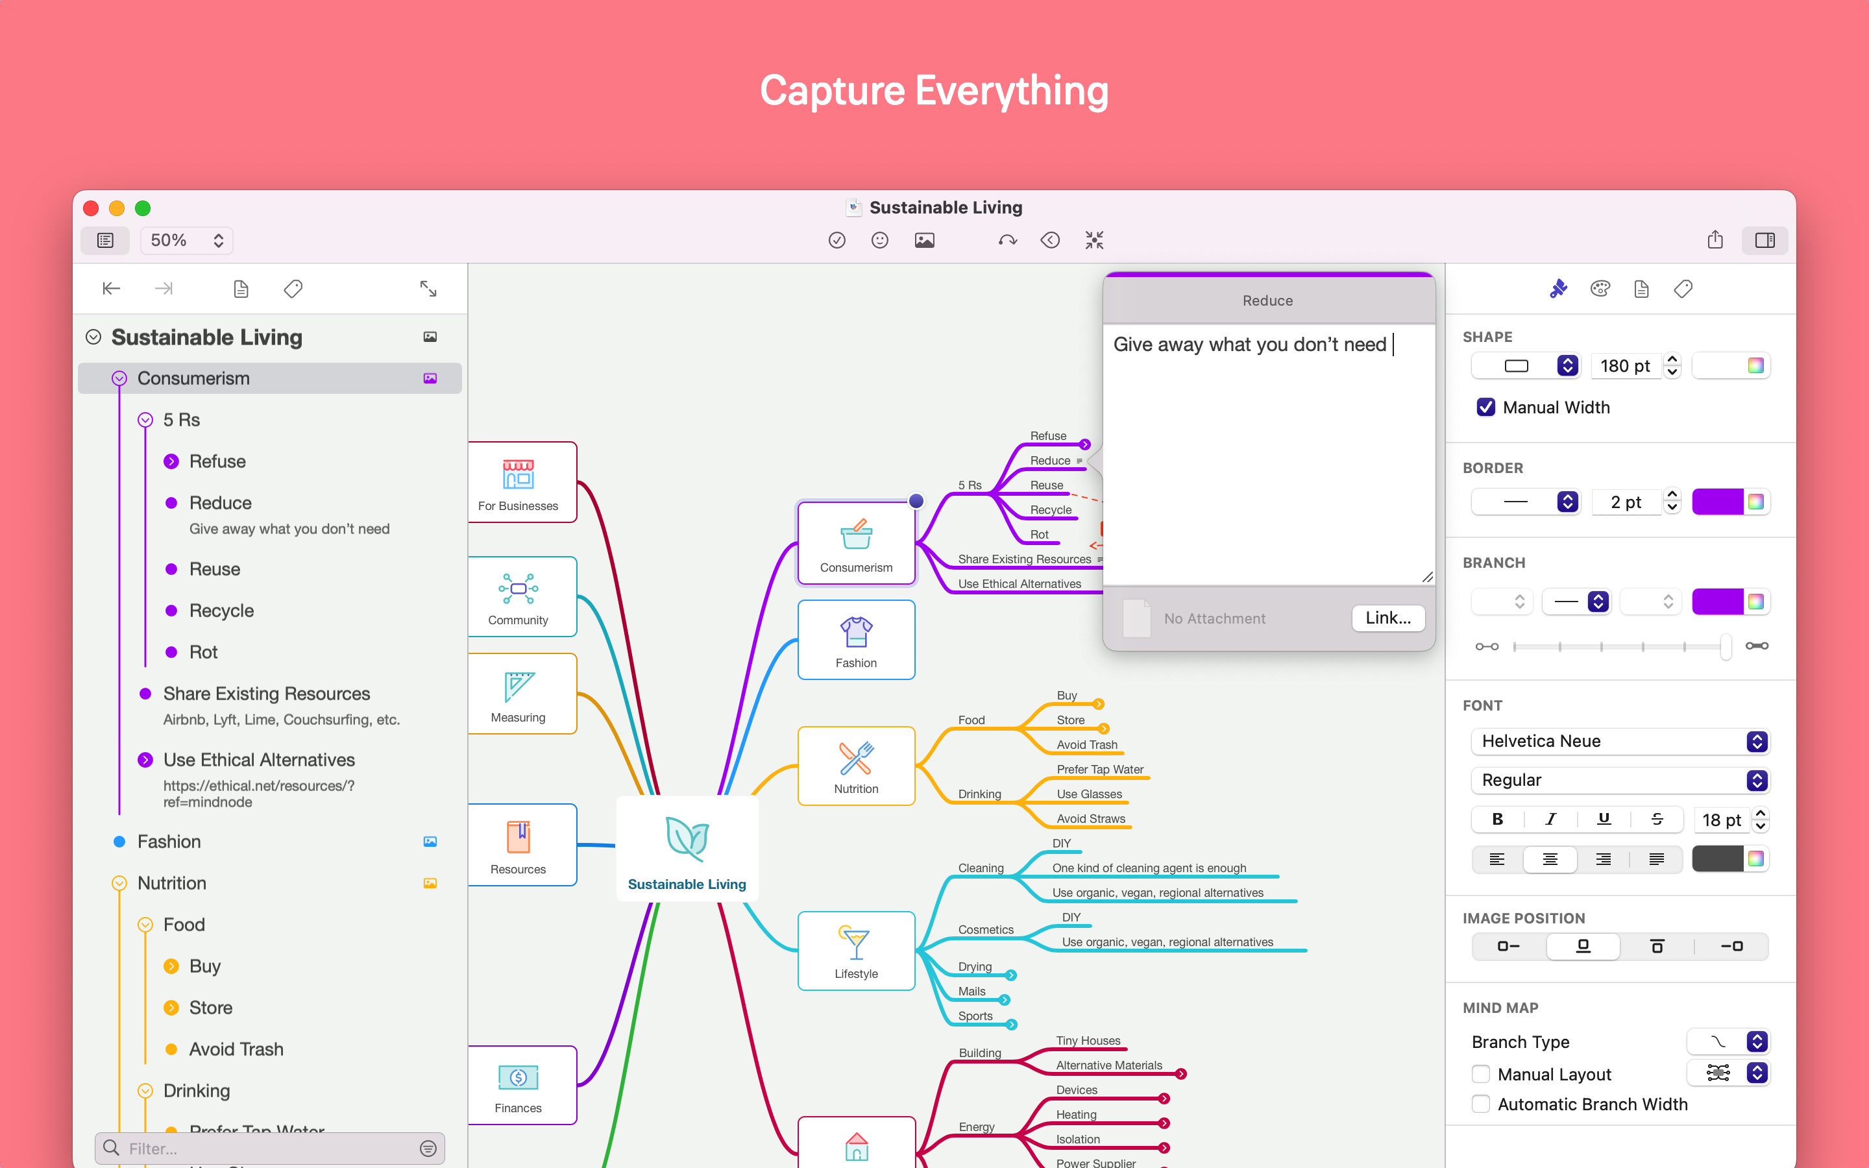Add an image via the toolbar image icon
Viewport: 1869px width, 1168px height.
(x=925, y=240)
